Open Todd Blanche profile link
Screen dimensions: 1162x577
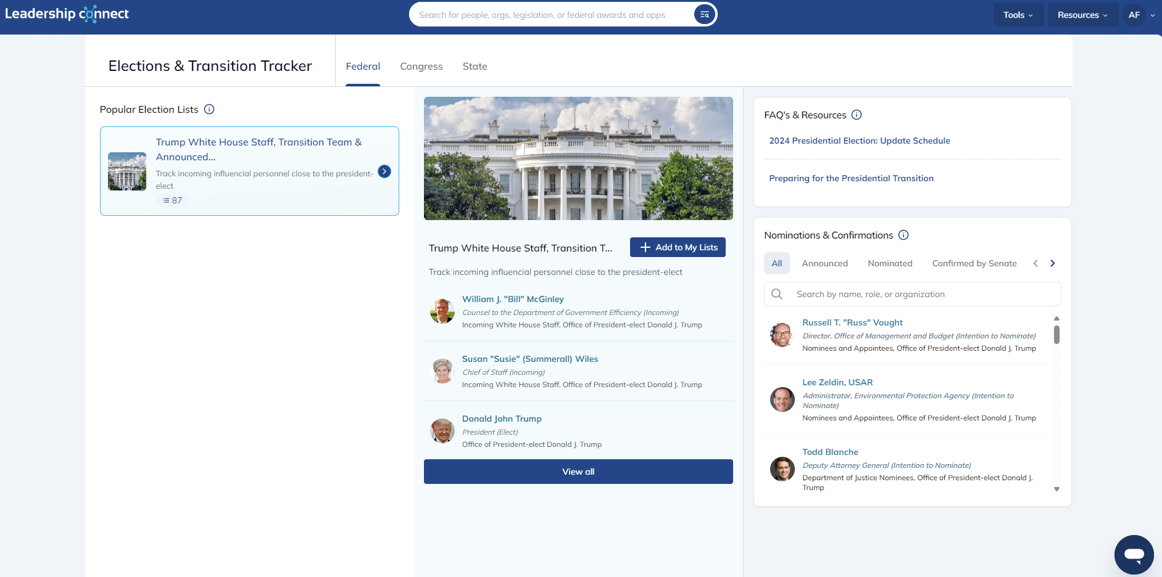(x=830, y=452)
